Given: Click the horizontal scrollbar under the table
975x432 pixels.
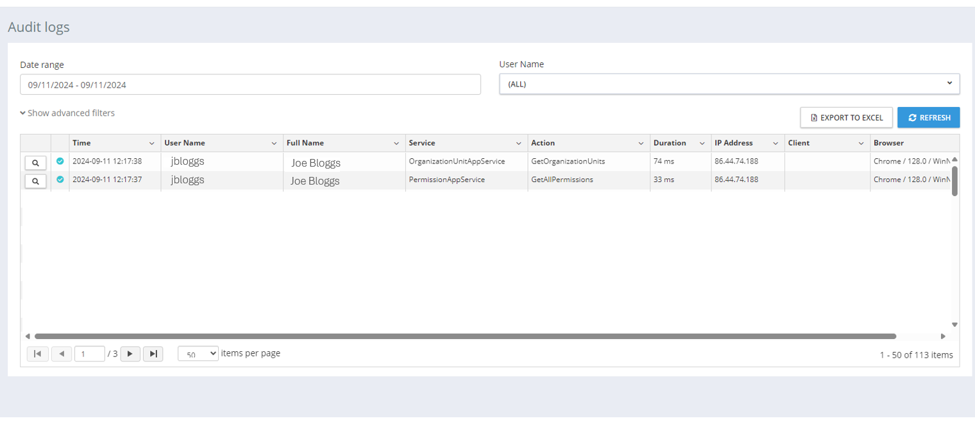Looking at the screenshot, I should coord(465,336).
